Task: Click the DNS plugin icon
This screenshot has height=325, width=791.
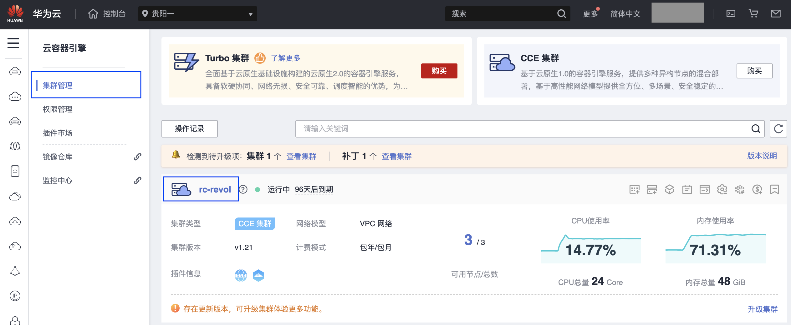Action: point(241,275)
